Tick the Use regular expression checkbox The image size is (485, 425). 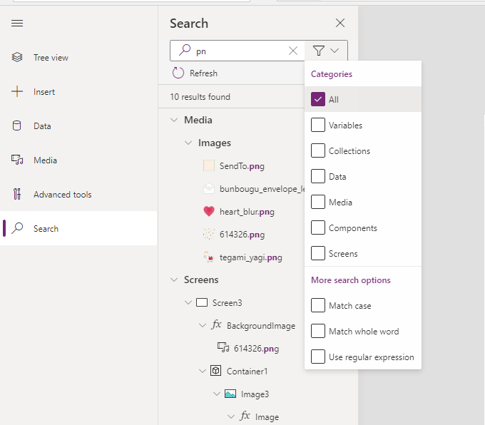pos(318,357)
